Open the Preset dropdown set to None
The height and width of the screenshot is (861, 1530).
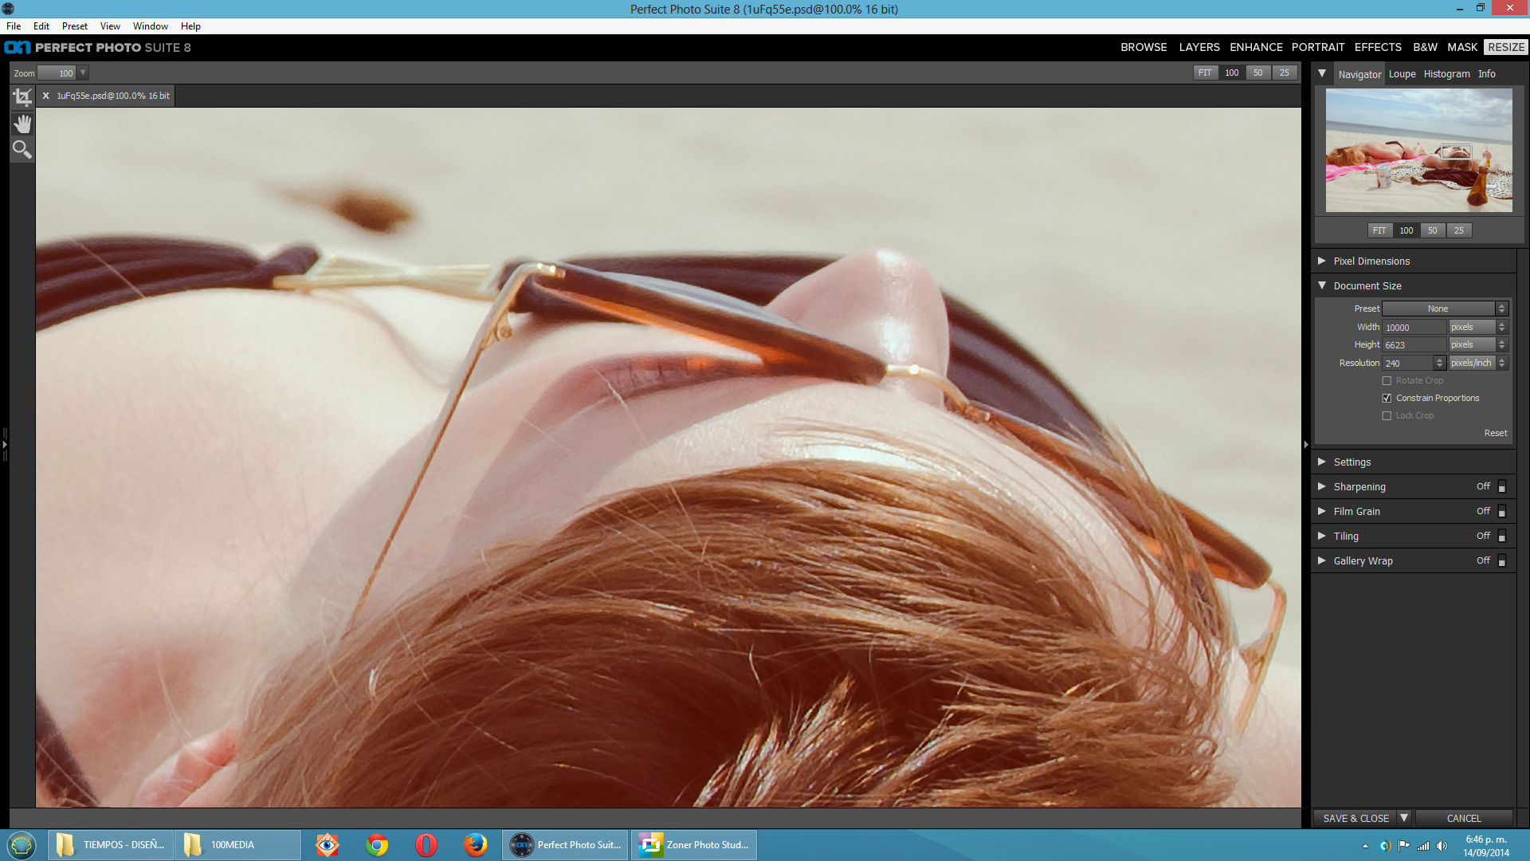click(x=1444, y=309)
